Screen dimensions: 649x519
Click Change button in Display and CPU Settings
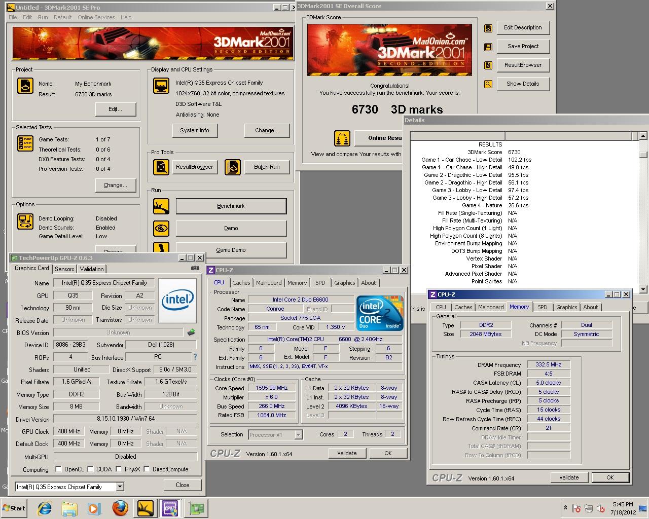[x=267, y=131]
